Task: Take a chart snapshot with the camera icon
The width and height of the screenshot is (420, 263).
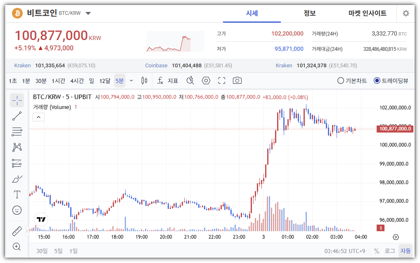Action: click(237, 81)
